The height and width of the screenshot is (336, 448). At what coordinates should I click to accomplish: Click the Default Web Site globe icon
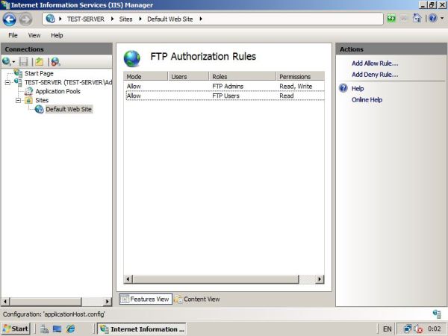coord(39,109)
